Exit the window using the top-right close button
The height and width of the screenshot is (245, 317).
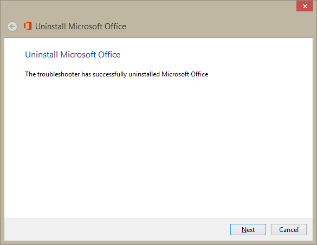[x=305, y=6]
